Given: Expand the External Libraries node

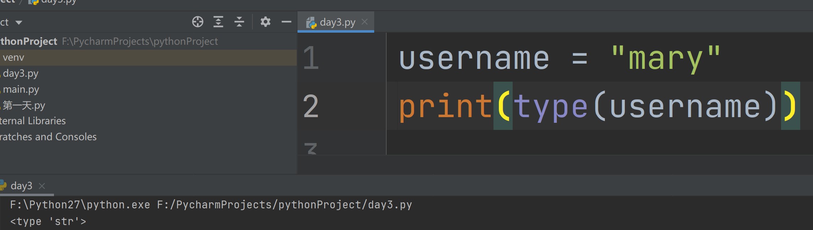Looking at the screenshot, I should point(33,121).
